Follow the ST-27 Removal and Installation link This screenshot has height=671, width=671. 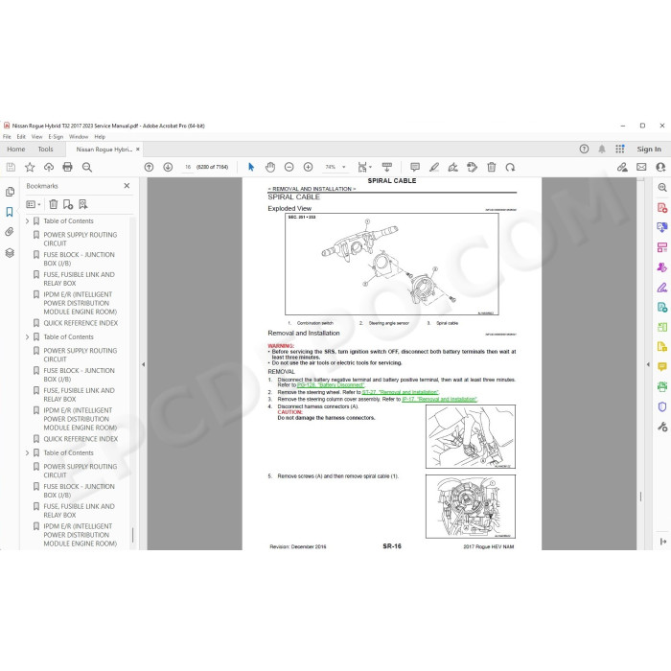(x=400, y=392)
